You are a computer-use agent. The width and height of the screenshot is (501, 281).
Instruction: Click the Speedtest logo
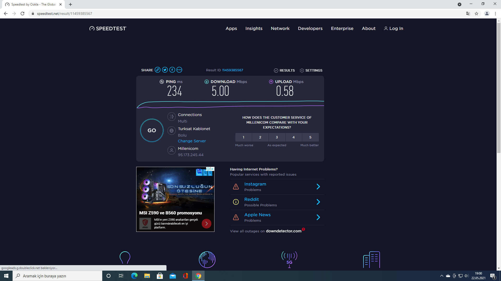click(x=108, y=29)
